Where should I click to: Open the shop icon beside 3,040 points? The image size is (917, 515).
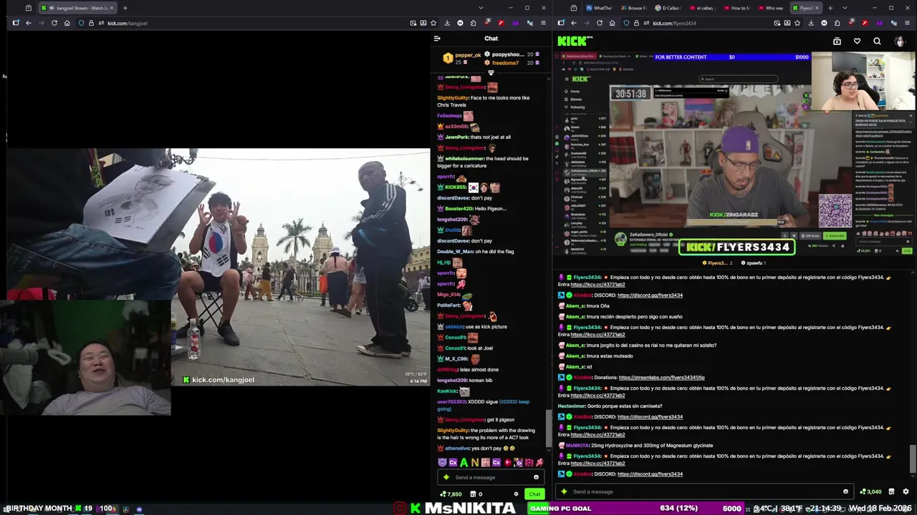(891, 491)
